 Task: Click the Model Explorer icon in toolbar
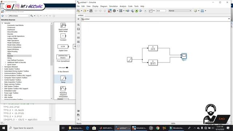pyautogui.click(x=121, y=11)
